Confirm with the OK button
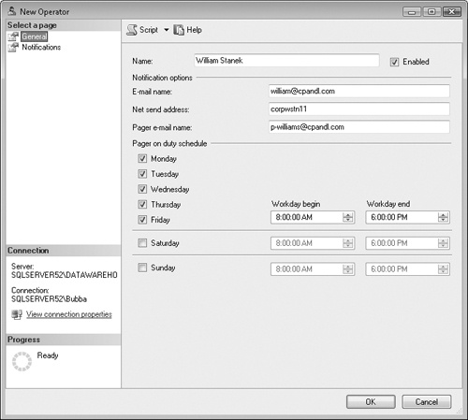The width and height of the screenshot is (468, 420). click(371, 401)
